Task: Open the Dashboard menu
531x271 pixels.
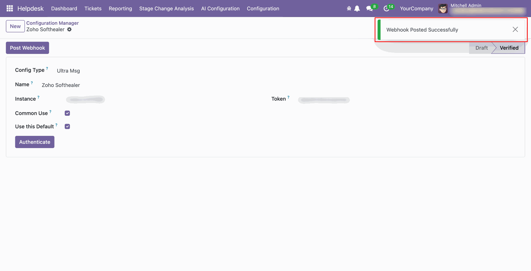Action: 64,9
